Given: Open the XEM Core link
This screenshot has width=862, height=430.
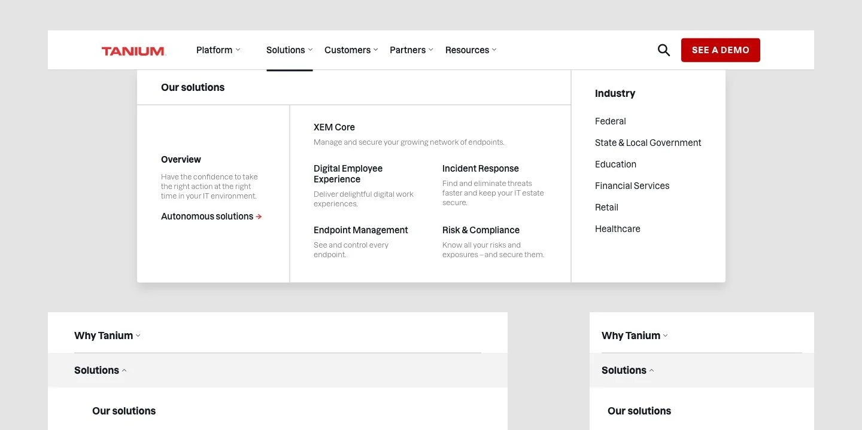Looking at the screenshot, I should [x=334, y=127].
